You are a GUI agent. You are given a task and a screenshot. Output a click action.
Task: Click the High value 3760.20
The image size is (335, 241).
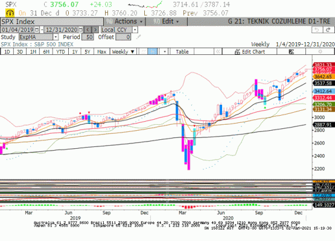(x=124, y=13)
